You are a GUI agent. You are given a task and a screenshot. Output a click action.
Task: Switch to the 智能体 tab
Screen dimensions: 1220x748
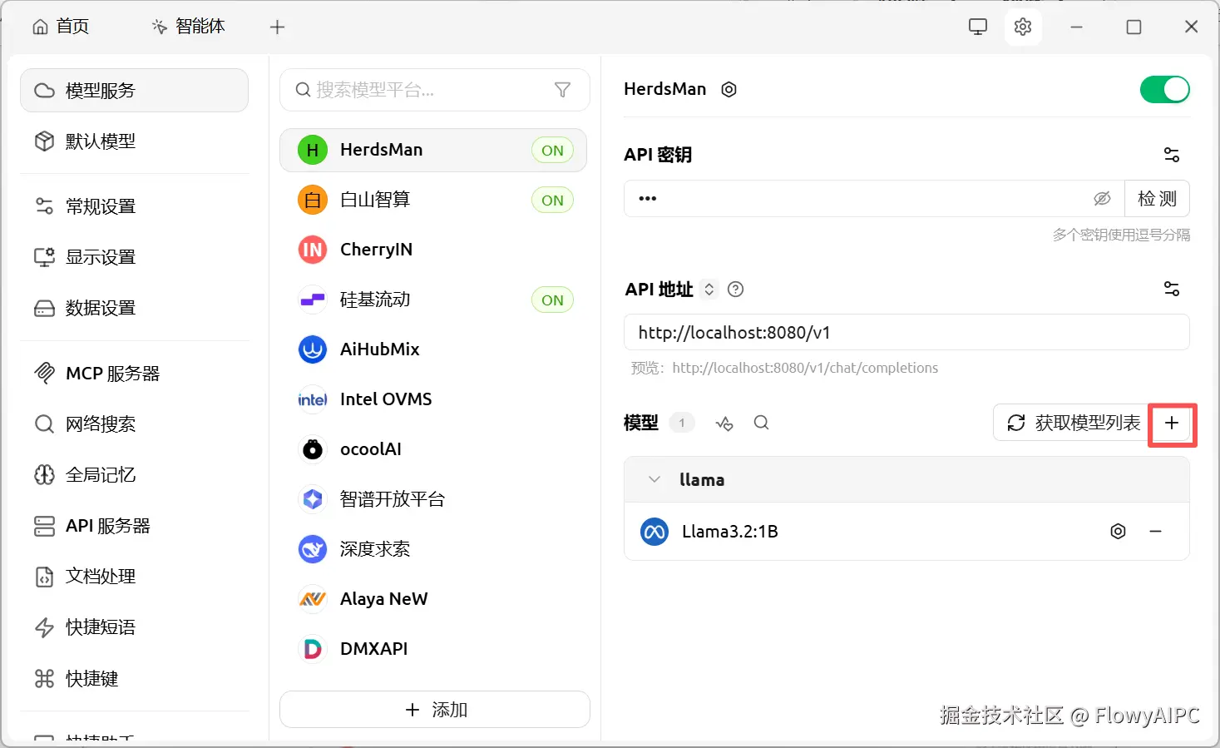pyautogui.click(x=189, y=27)
